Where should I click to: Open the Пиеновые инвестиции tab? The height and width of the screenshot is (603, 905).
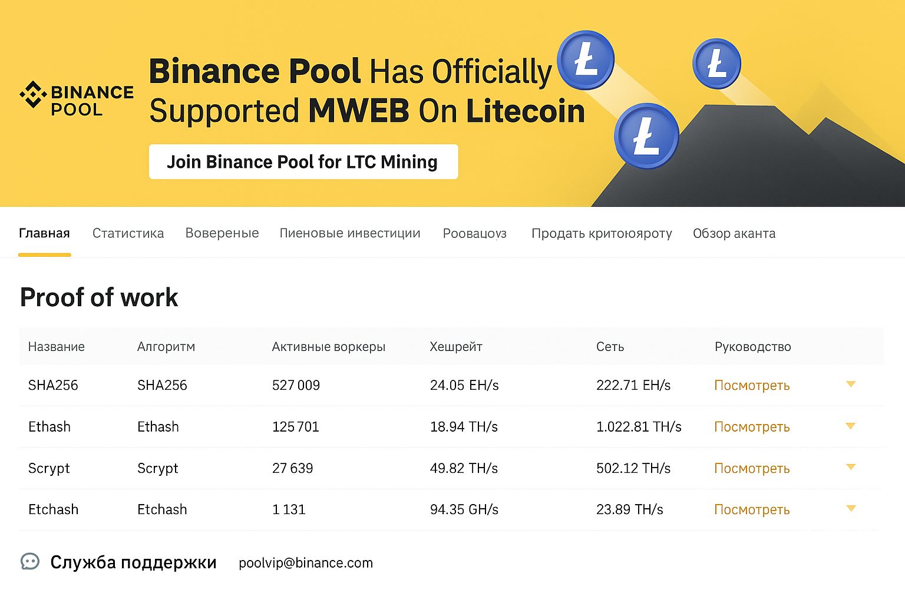tap(350, 234)
